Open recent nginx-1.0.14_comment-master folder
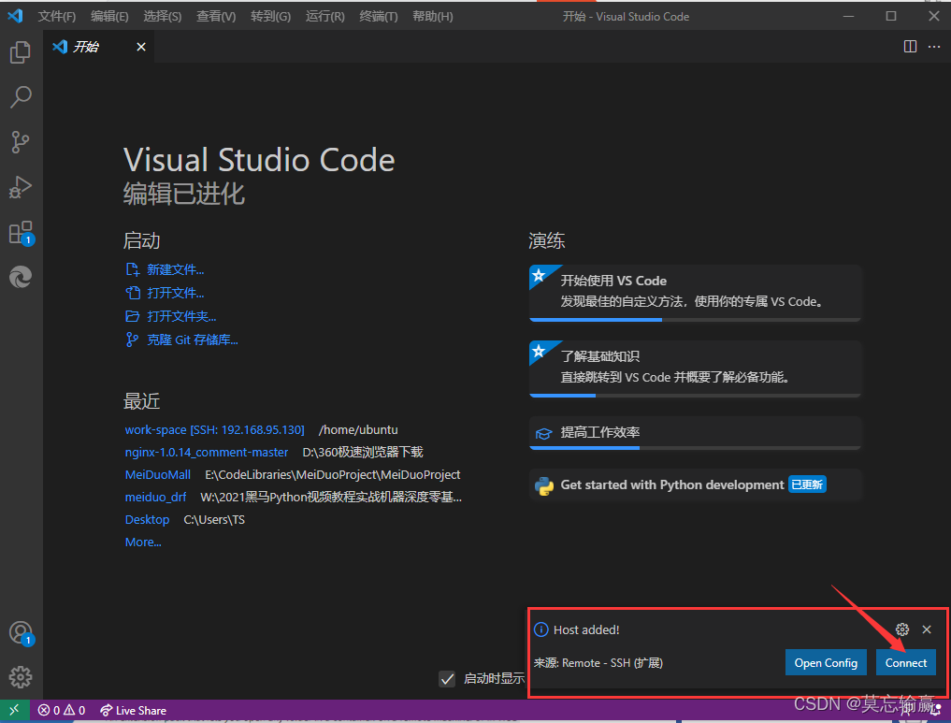This screenshot has height=723, width=951. pyautogui.click(x=207, y=452)
